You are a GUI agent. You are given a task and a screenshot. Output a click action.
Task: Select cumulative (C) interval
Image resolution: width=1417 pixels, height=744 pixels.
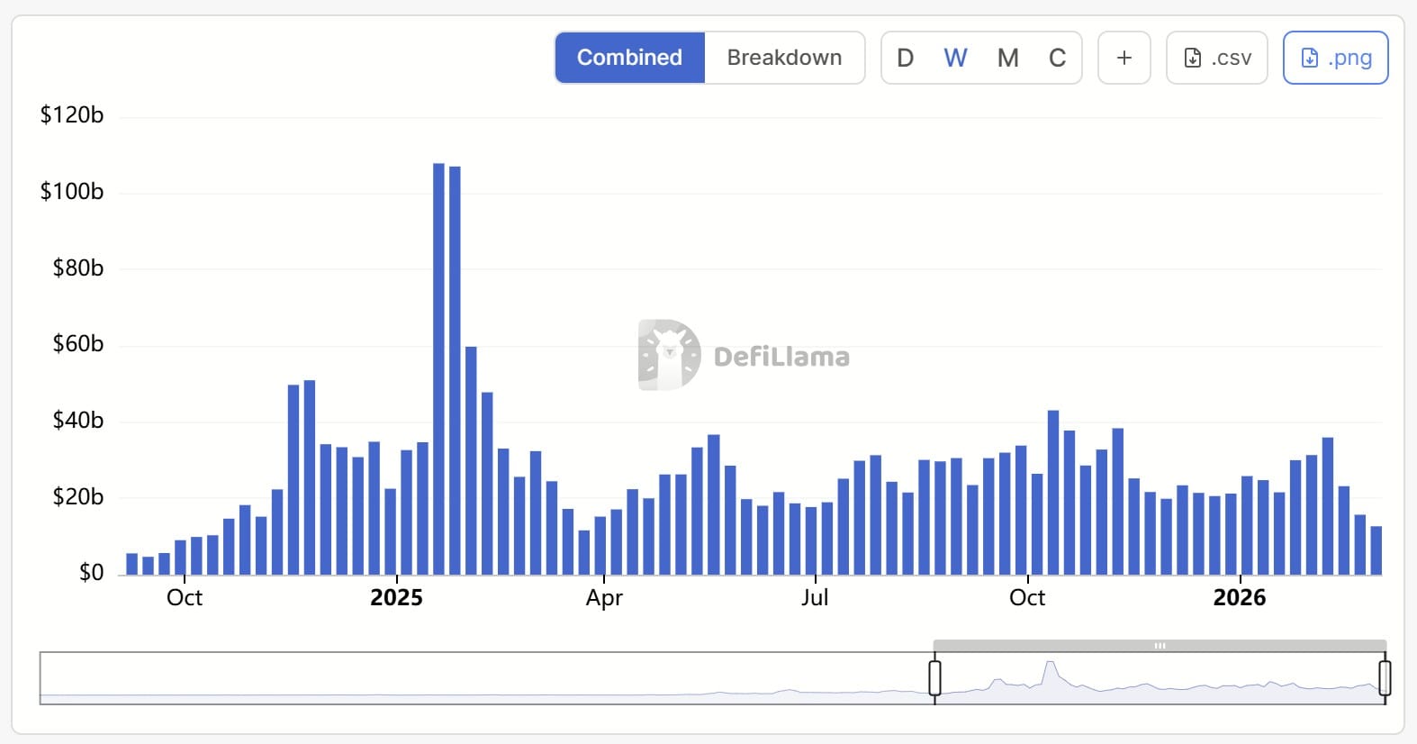(x=1057, y=58)
